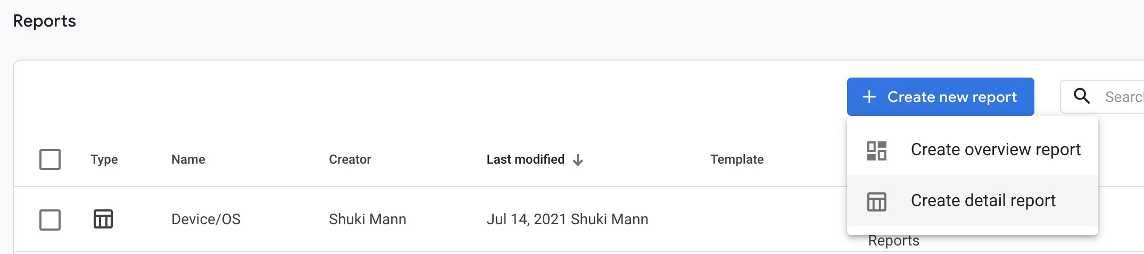
Task: Choose Create detail report menu item
Action: point(972,201)
